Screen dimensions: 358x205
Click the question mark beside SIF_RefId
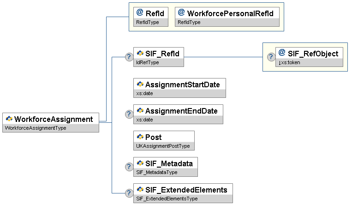pyautogui.click(x=129, y=57)
